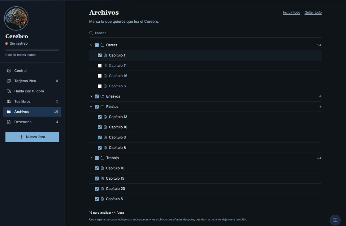The image size is (346, 226).
Task: Open the Central section
Action: 32,71
